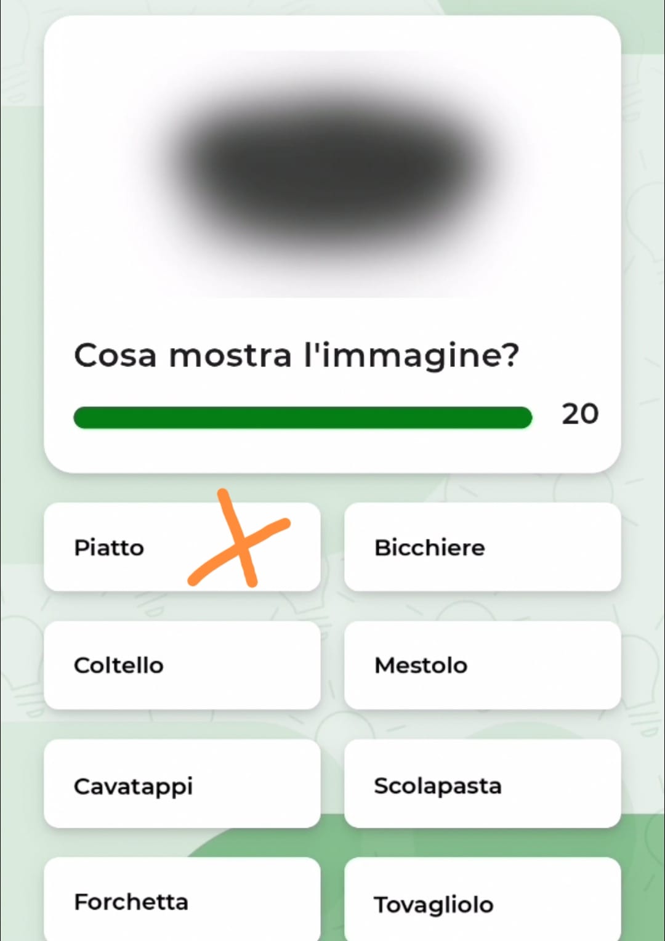Click the timer number 20

(579, 414)
